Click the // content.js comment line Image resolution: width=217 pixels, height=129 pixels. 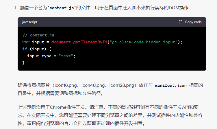(38, 35)
